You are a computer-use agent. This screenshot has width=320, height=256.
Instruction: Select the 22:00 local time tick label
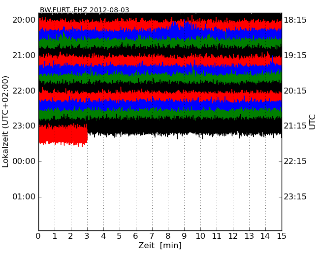24,91
